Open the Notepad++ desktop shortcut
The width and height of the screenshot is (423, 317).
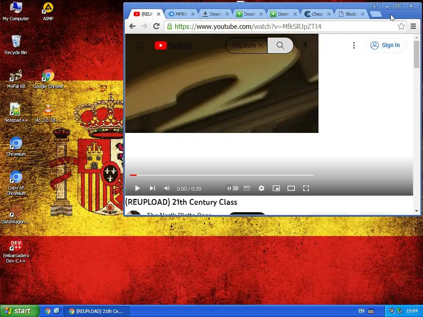point(16,113)
